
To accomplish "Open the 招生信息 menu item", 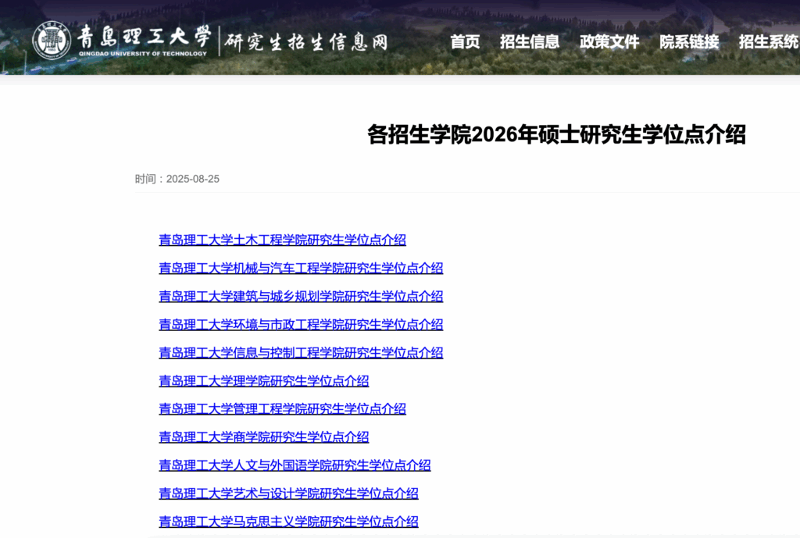I will click(530, 42).
